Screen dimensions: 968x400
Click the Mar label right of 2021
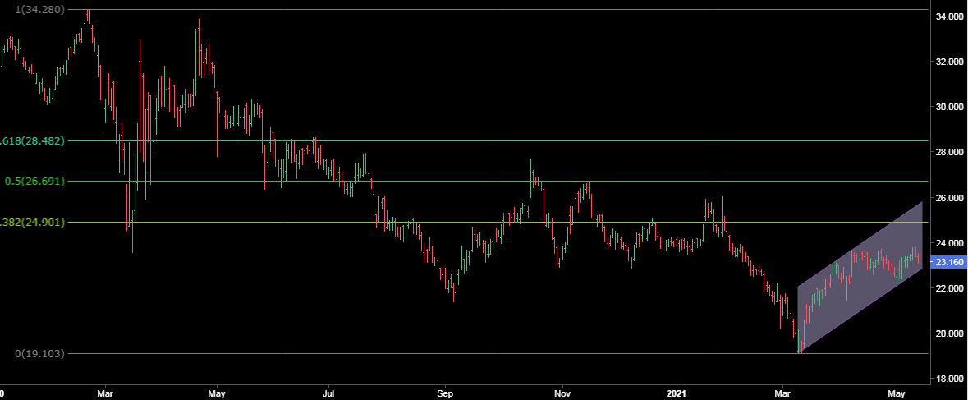tap(783, 392)
